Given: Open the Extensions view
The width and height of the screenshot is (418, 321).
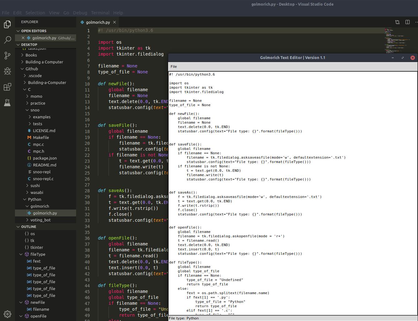Looking at the screenshot, I should (7, 87).
